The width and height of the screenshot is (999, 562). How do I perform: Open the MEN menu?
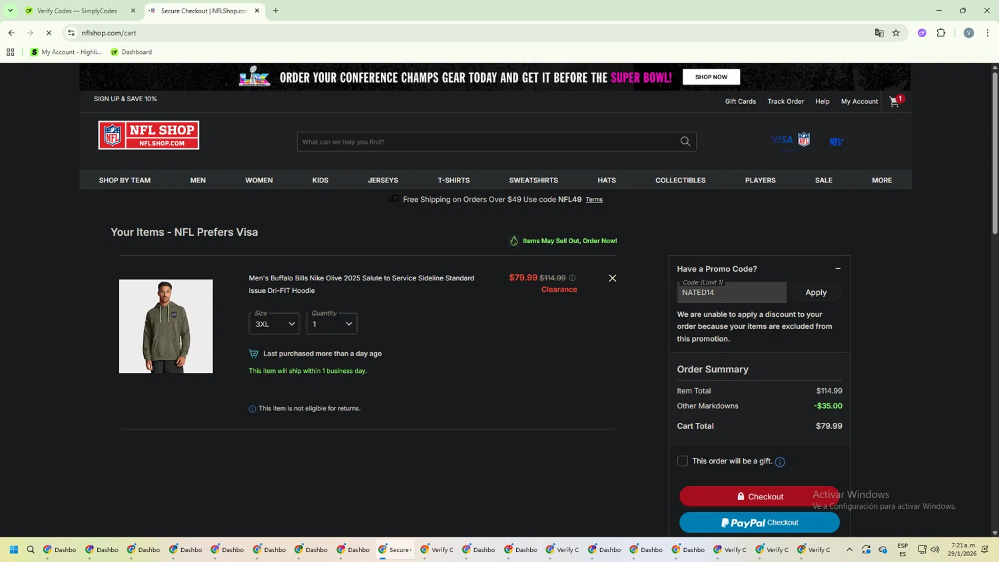click(198, 180)
